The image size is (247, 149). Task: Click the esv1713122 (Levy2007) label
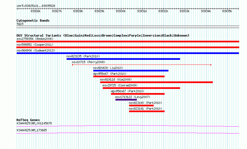tap(133, 97)
